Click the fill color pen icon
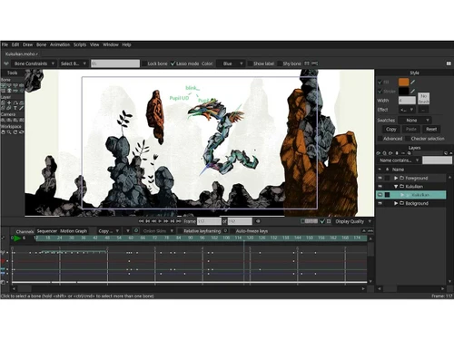 (x=413, y=82)
